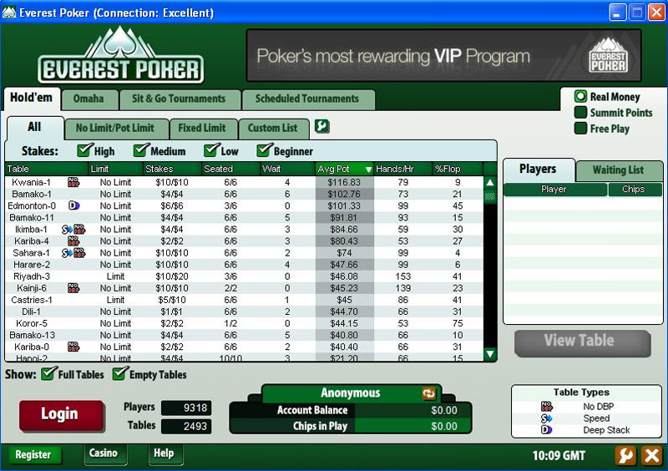Click the No DBP icon on Kariba-0 row
Screen dimensions: 668x471
coord(73,347)
